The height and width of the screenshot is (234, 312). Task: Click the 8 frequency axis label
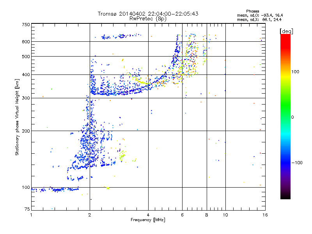pos(207,215)
